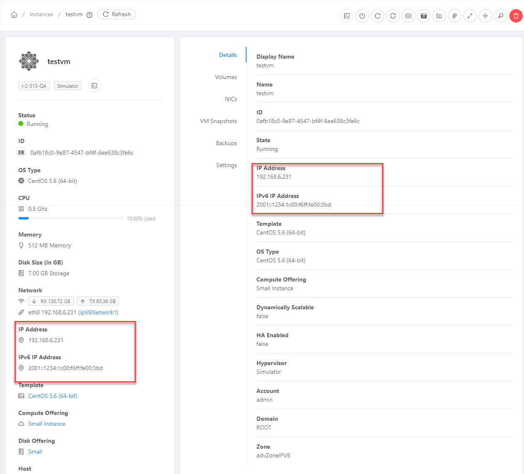This screenshot has height=474, width=524.
Task: Open the NICs tab
Action: click(x=231, y=99)
